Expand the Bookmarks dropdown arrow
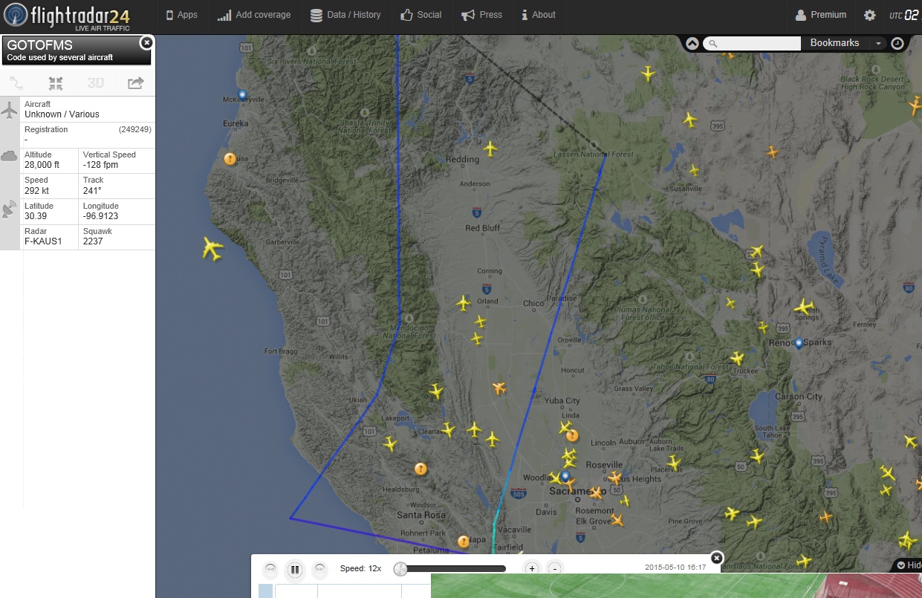This screenshot has height=598, width=922. [x=878, y=43]
